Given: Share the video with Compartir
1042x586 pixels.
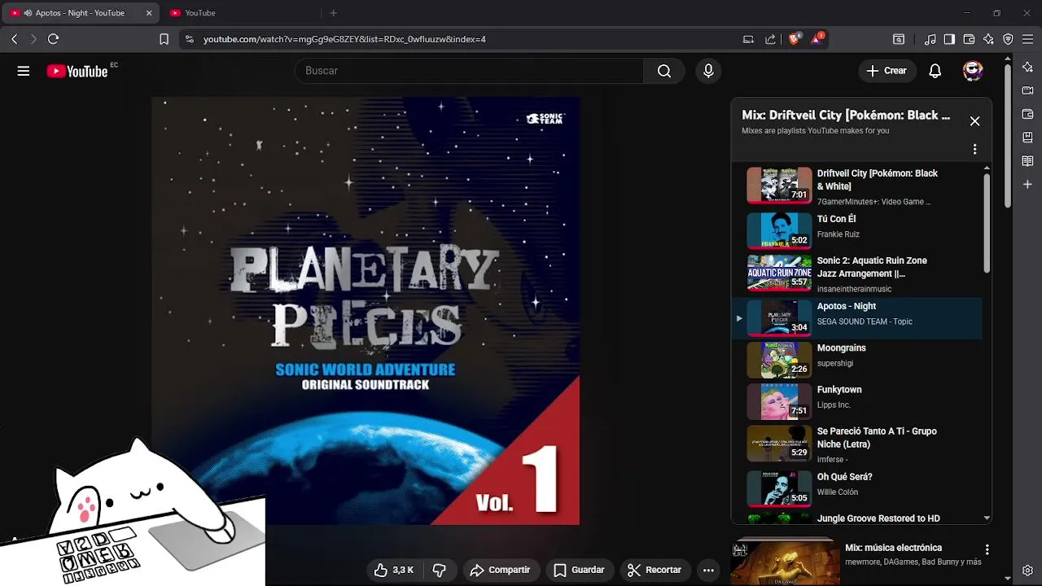Looking at the screenshot, I should 500,570.
